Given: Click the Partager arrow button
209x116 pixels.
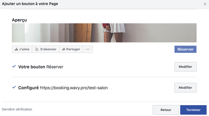Looking at the screenshot, I should click(x=71, y=49).
